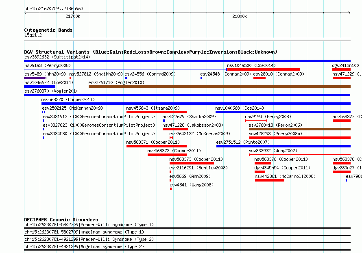Open nsv568376 (Cooper2011) variant label
Image resolution: width=362 pixels, height=253 pixels.
[281, 159]
